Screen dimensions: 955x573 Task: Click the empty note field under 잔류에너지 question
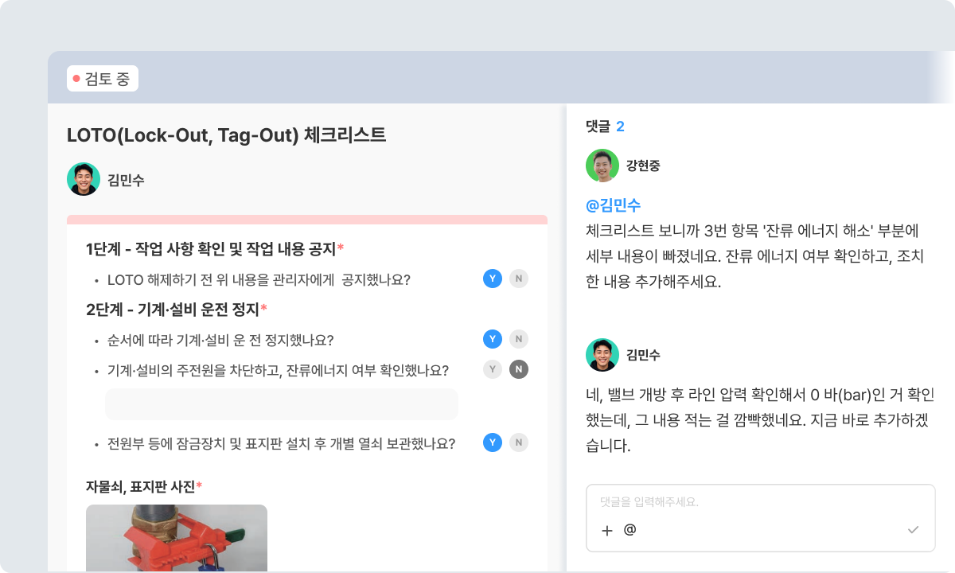coord(282,404)
